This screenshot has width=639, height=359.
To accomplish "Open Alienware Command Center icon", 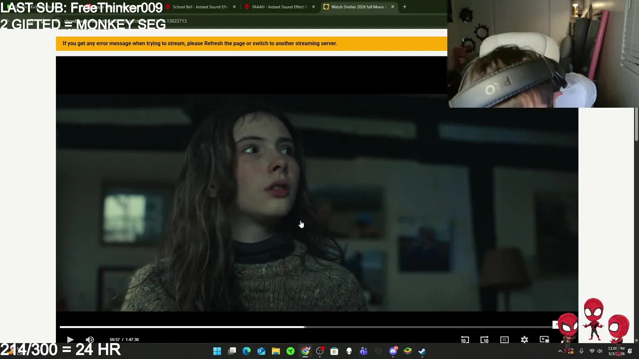I will [349, 352].
